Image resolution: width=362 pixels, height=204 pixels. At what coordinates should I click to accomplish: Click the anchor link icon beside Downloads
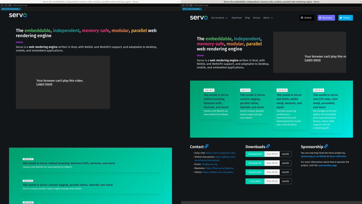coord(268,146)
